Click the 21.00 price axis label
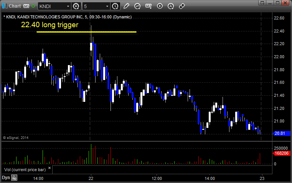The width and height of the screenshot is (292, 183). click(x=279, y=121)
